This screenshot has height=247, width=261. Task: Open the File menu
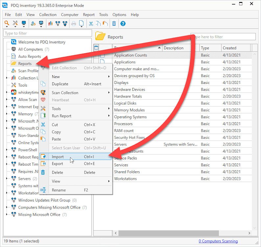pyautogui.click(x=8, y=15)
